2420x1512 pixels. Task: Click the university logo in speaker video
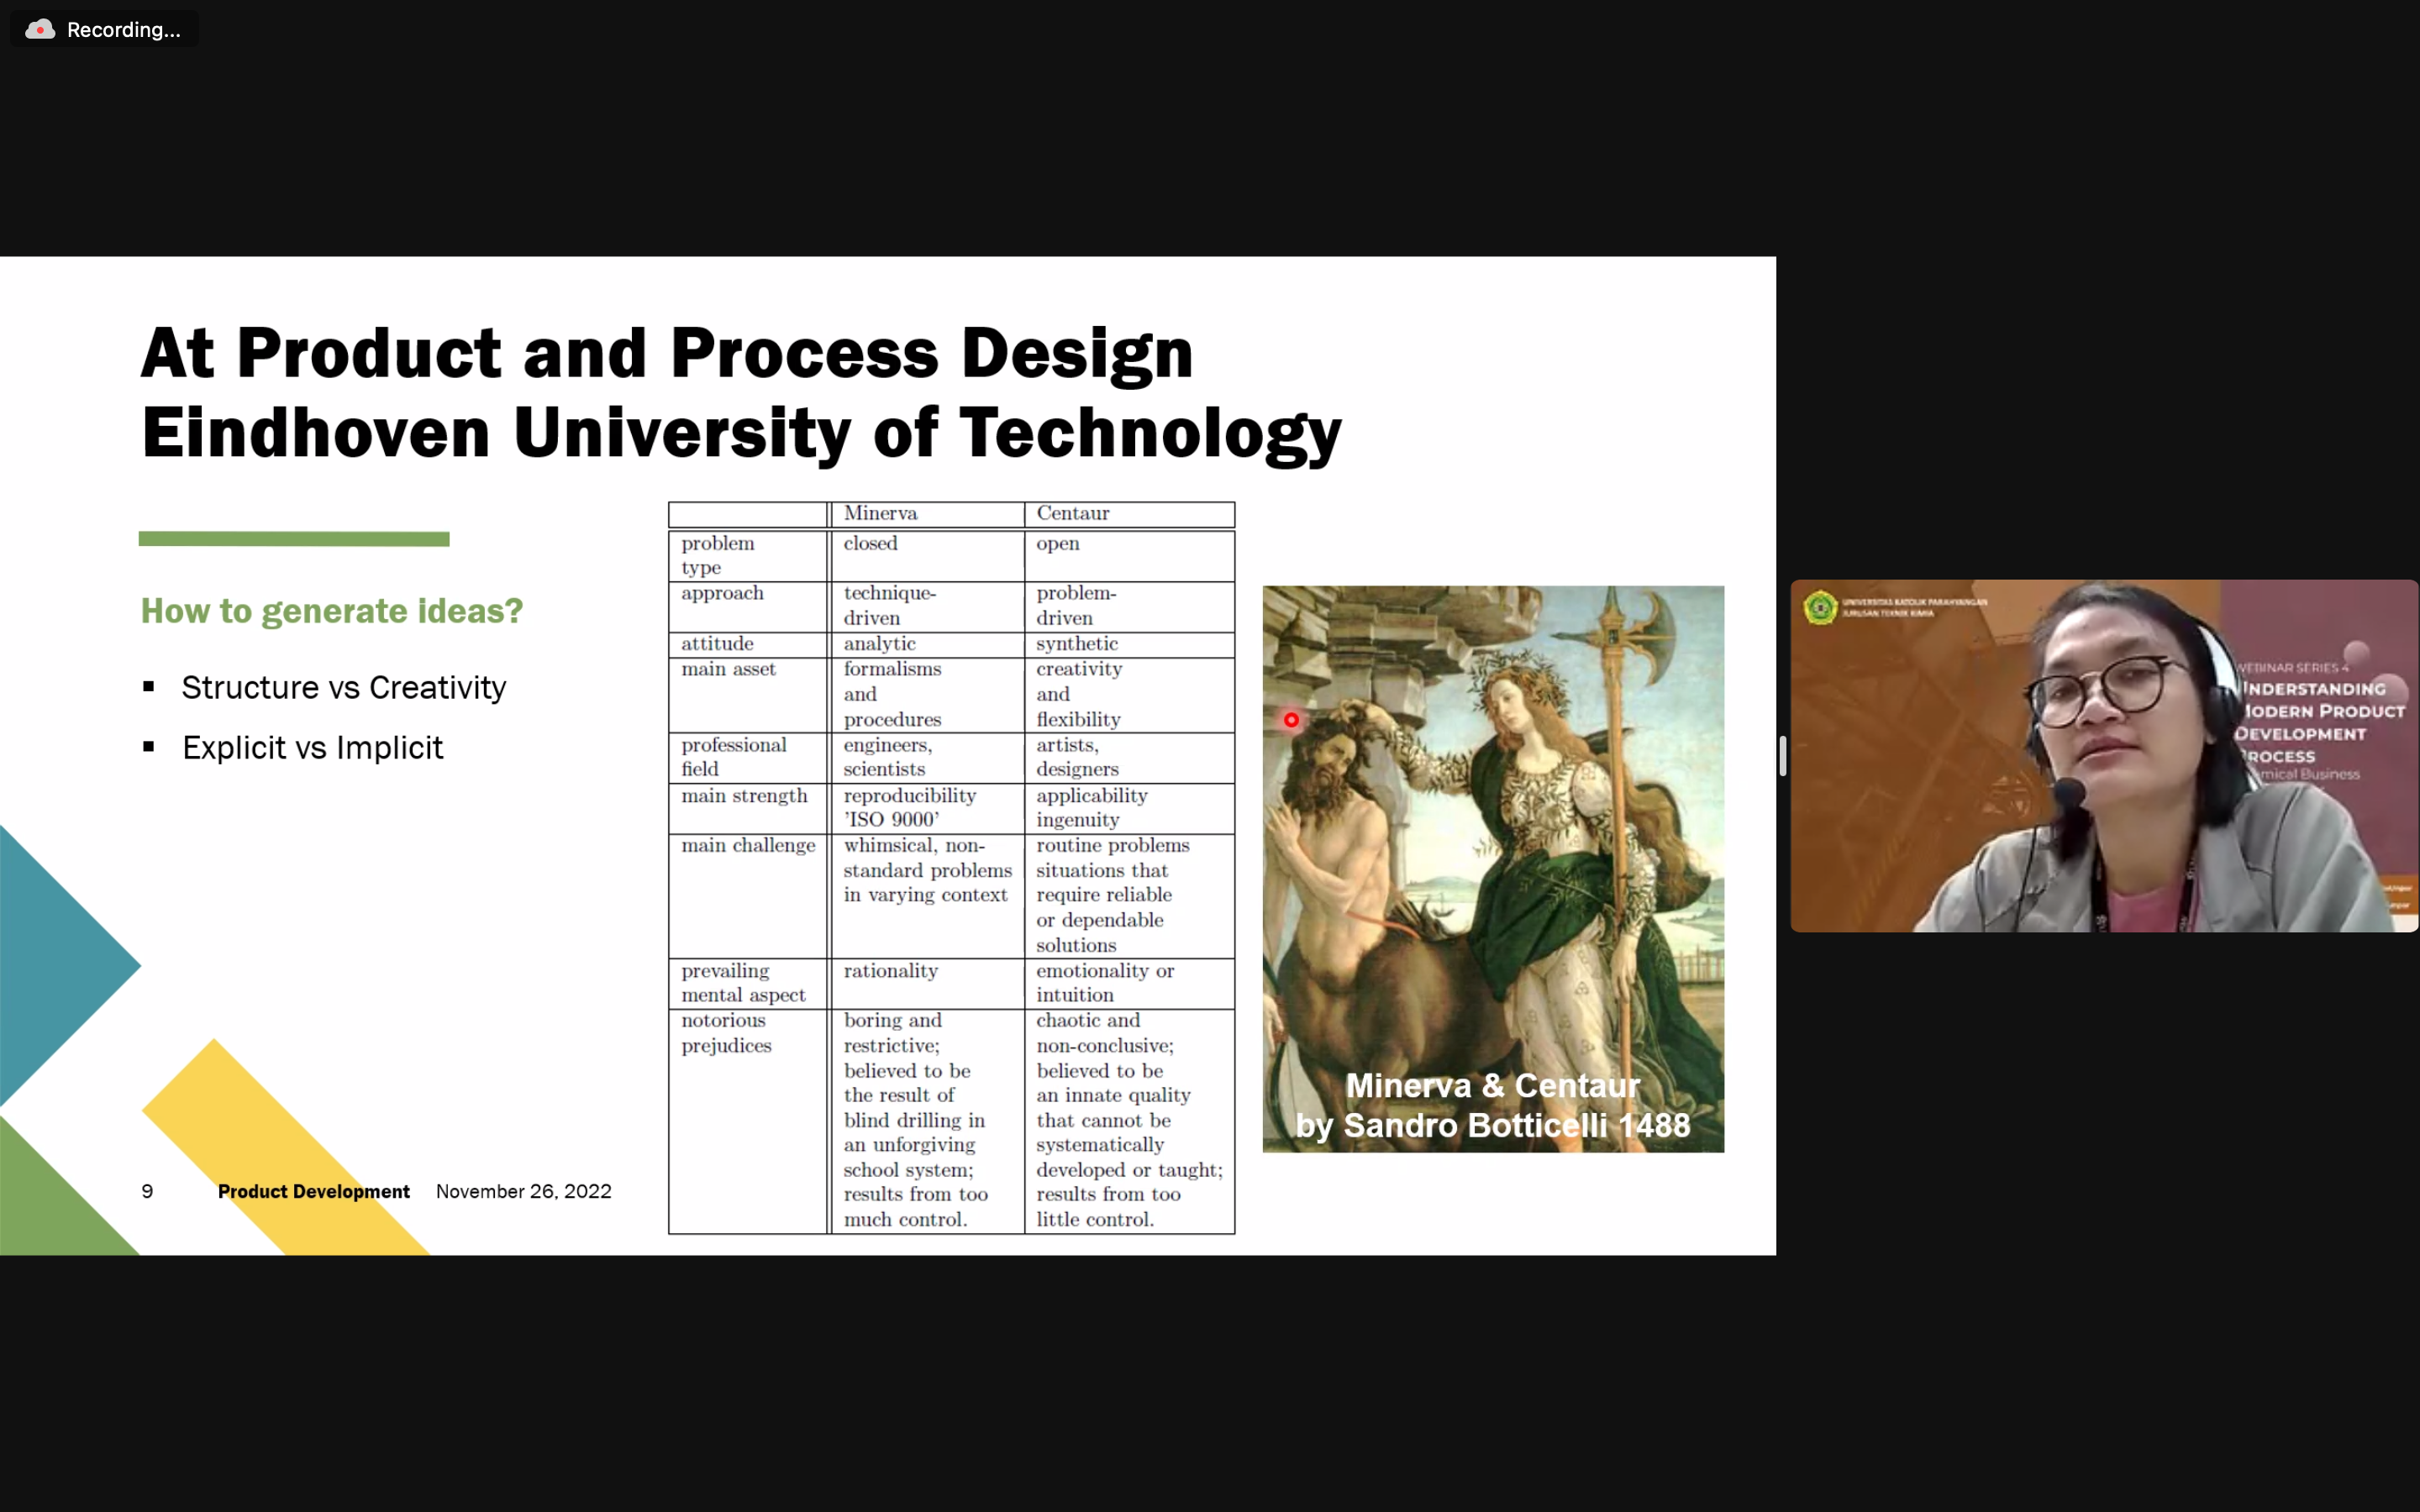[x=1820, y=607]
